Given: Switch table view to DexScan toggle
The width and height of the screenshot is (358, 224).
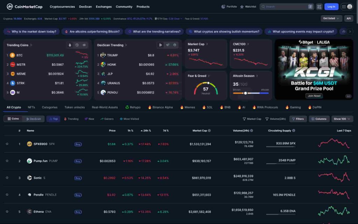Looking at the screenshot, I should point(34,119).
